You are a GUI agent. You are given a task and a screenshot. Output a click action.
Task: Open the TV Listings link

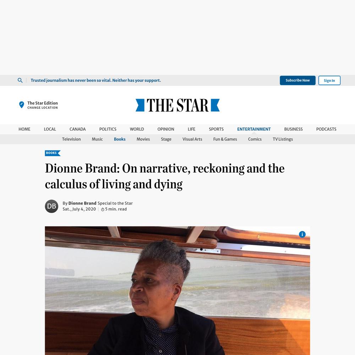pos(283,139)
